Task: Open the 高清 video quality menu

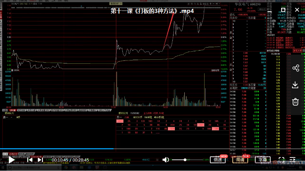Action: 240,160
